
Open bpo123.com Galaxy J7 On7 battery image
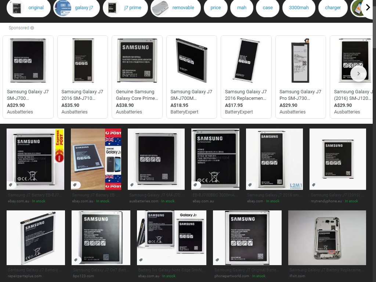(101, 238)
